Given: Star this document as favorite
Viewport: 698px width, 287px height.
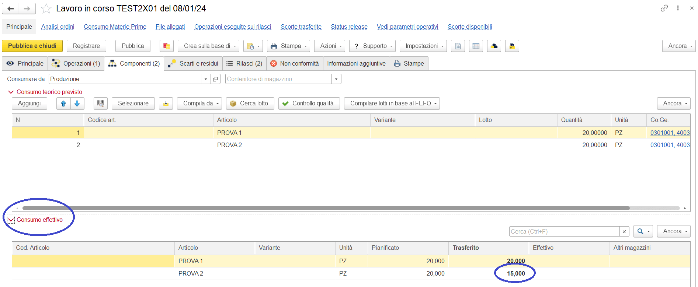Looking at the screenshot, I should tap(46, 8).
